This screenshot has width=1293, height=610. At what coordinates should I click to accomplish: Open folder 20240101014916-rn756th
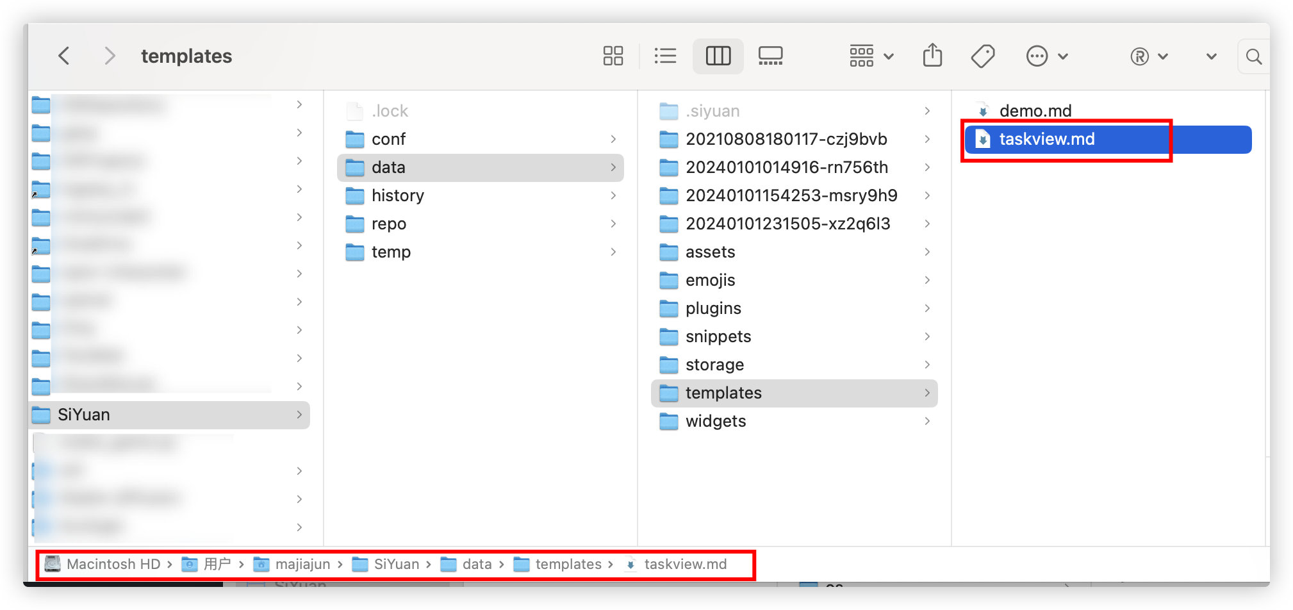pos(795,168)
